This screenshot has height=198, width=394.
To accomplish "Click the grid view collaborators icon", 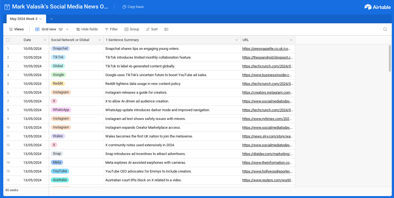I will pos(61,29).
